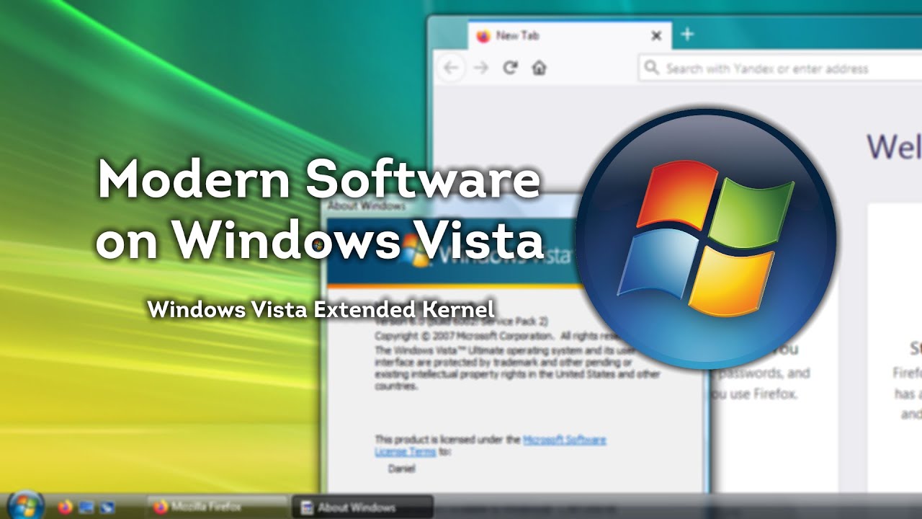Click the Search with Yandex address field

coord(780,68)
